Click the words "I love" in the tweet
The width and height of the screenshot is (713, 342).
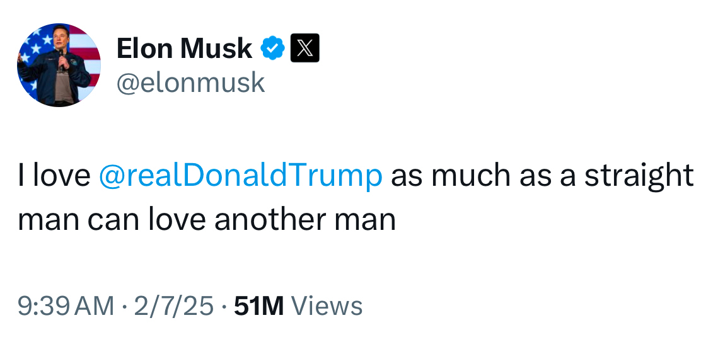click(54, 176)
